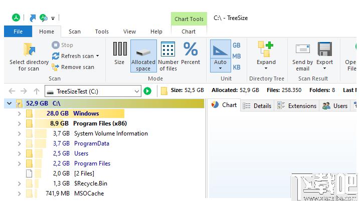Select the [2 Files] row
Screen dimensions: 359x201
click(x=104, y=173)
